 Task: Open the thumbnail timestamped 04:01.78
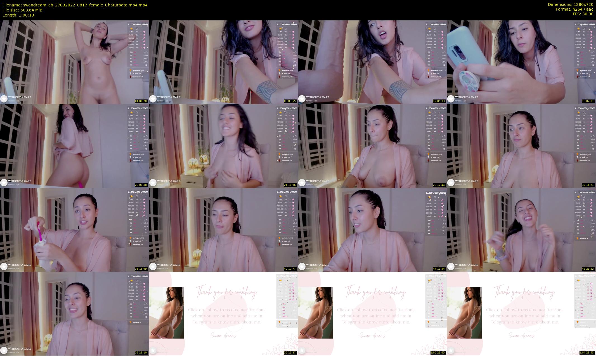click(74, 62)
